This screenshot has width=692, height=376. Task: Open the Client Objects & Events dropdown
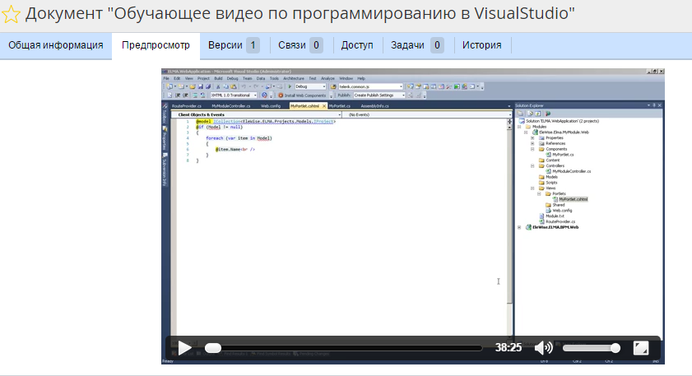click(255, 114)
